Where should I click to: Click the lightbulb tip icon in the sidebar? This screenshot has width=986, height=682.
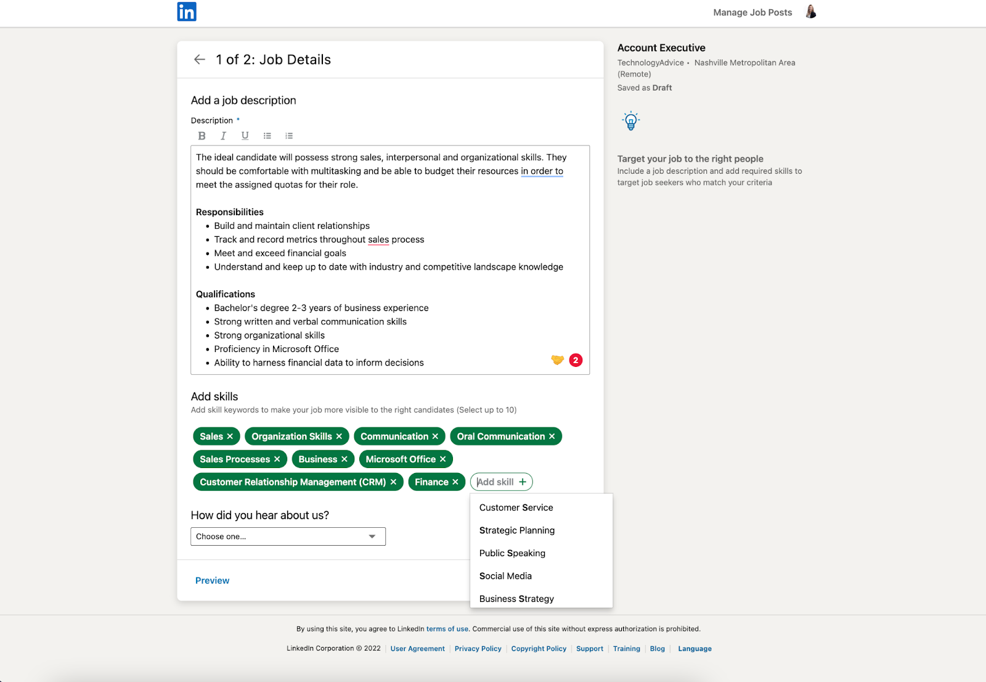(630, 120)
